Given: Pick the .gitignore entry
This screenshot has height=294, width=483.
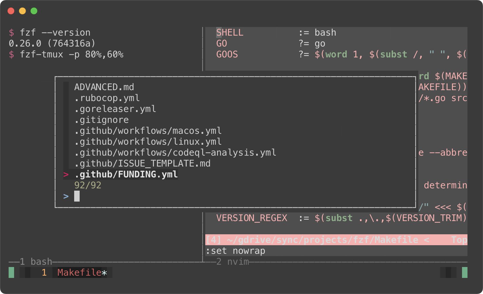Looking at the screenshot, I should point(101,120).
